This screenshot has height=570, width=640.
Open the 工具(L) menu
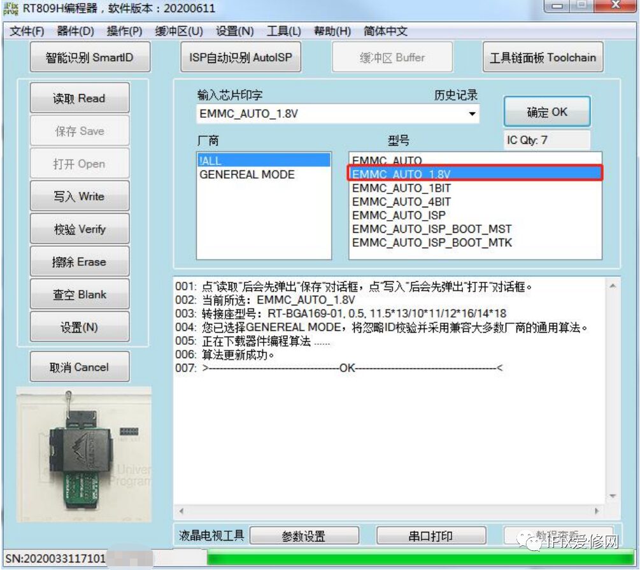tap(283, 31)
